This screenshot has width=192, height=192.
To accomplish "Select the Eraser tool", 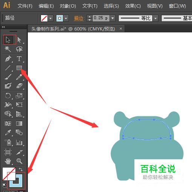I will point(19,86).
